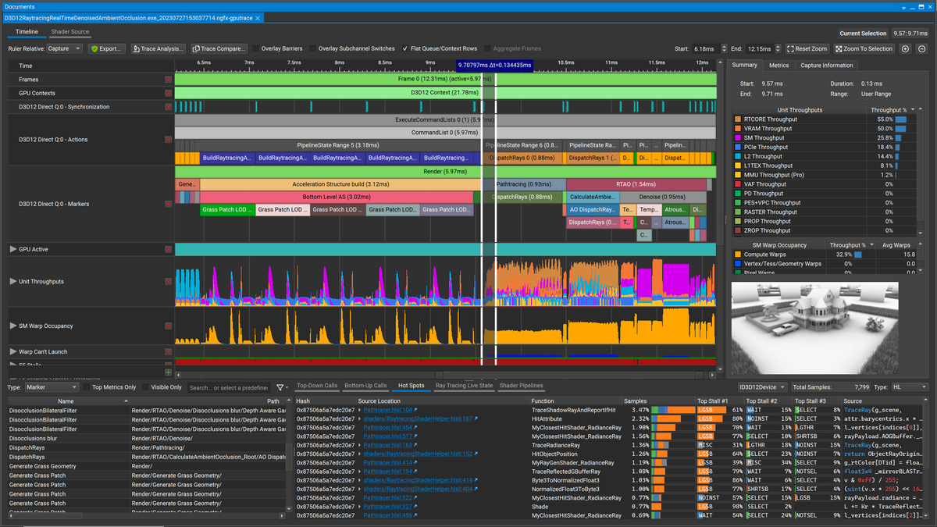Screen dimensions: 937x527
Task: Follow the Pathtracer.hlsl:104 source link
Action: 389,409
